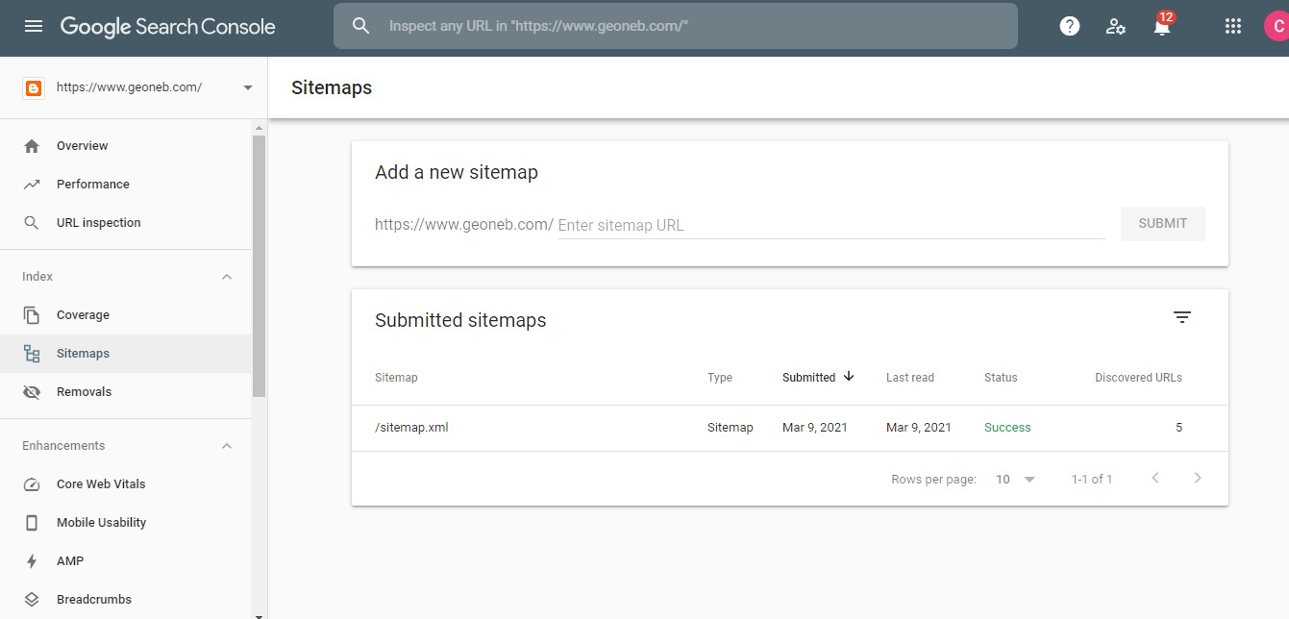The image size is (1289, 619).
Task: Click the Type column header
Action: 720,378
